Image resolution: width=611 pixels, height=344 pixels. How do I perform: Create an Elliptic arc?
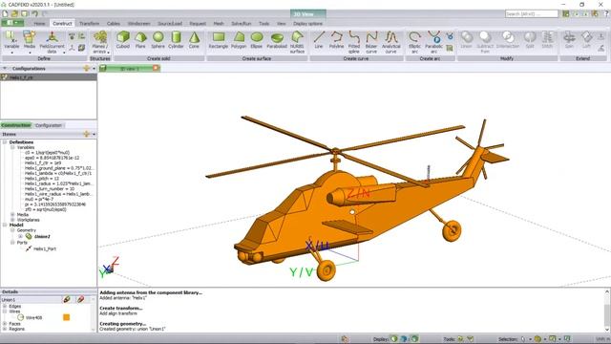[414, 42]
